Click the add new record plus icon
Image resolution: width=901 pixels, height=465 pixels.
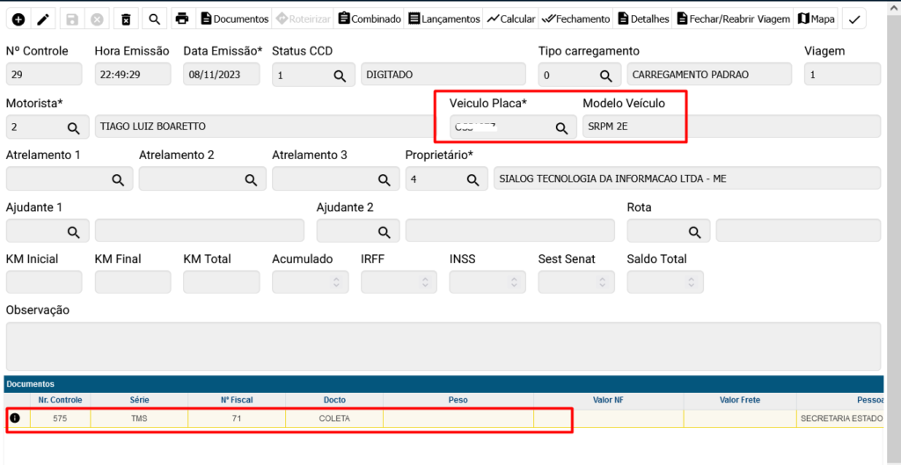pyautogui.click(x=18, y=18)
